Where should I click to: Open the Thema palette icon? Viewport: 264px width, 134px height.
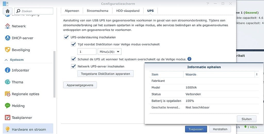pos(7,82)
